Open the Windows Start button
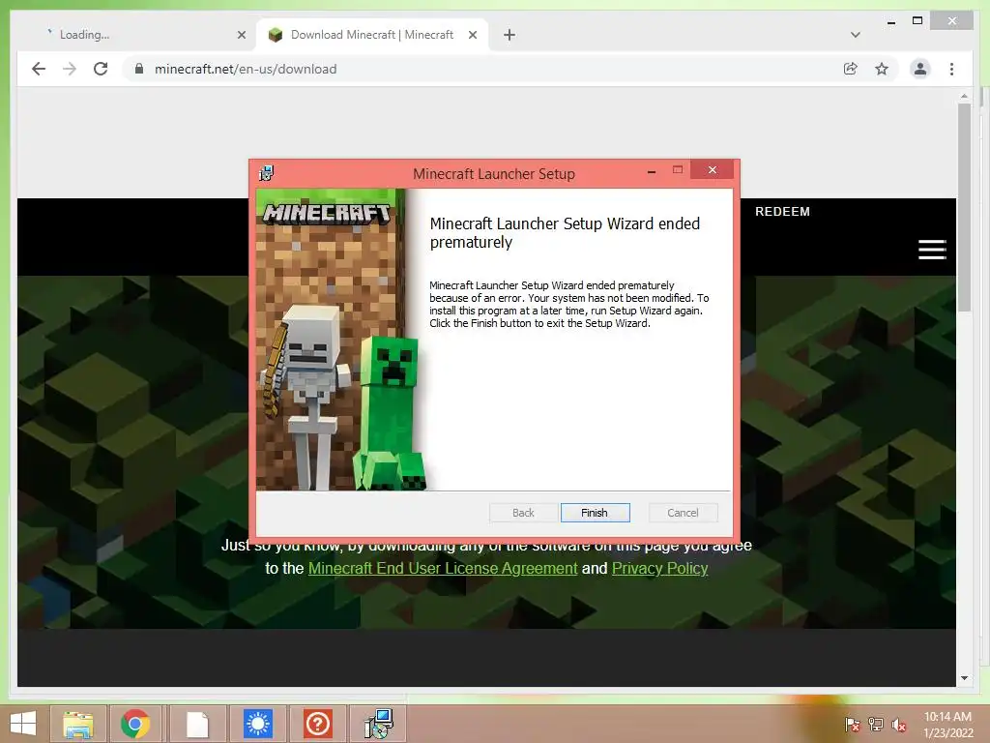Screen dimensions: 990x743 [23, 724]
